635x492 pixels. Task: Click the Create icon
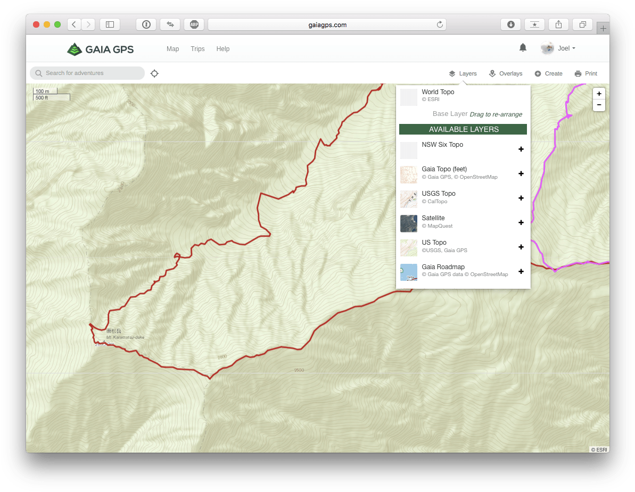click(538, 73)
